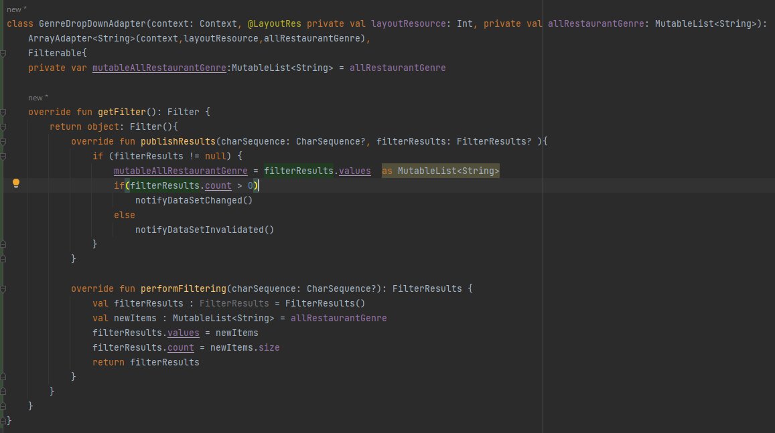This screenshot has height=433, width=775.
Task: Click fold end marker at the class's final closing brace
Action: click(x=3, y=421)
